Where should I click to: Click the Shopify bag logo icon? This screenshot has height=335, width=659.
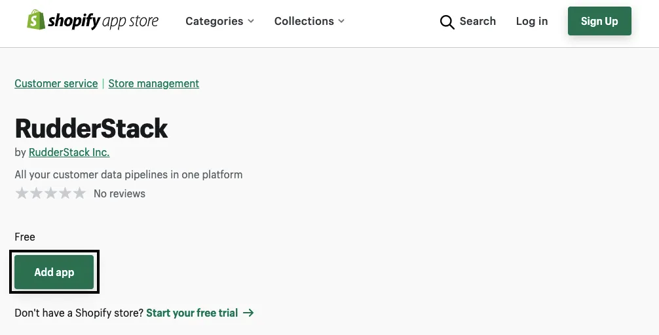(35, 20)
